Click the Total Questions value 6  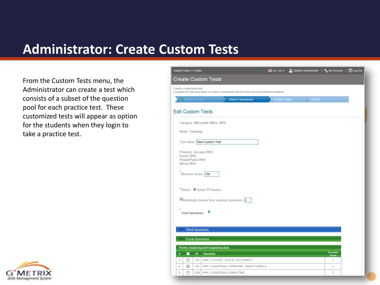tap(209, 212)
